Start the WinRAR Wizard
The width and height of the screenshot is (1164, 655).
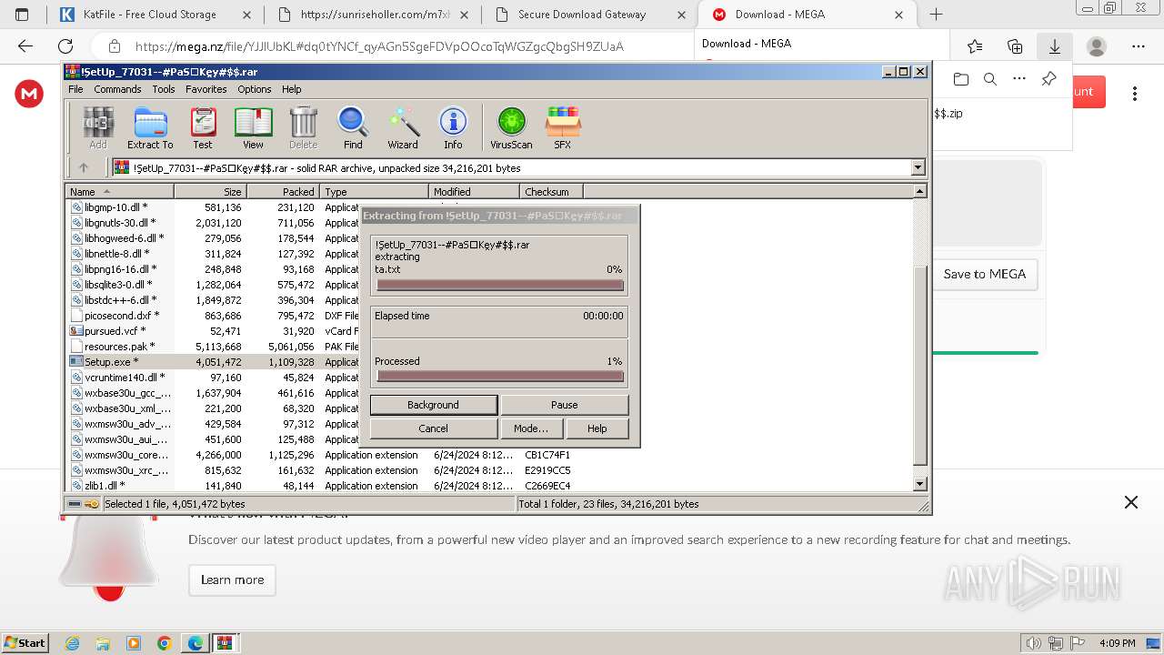403,127
